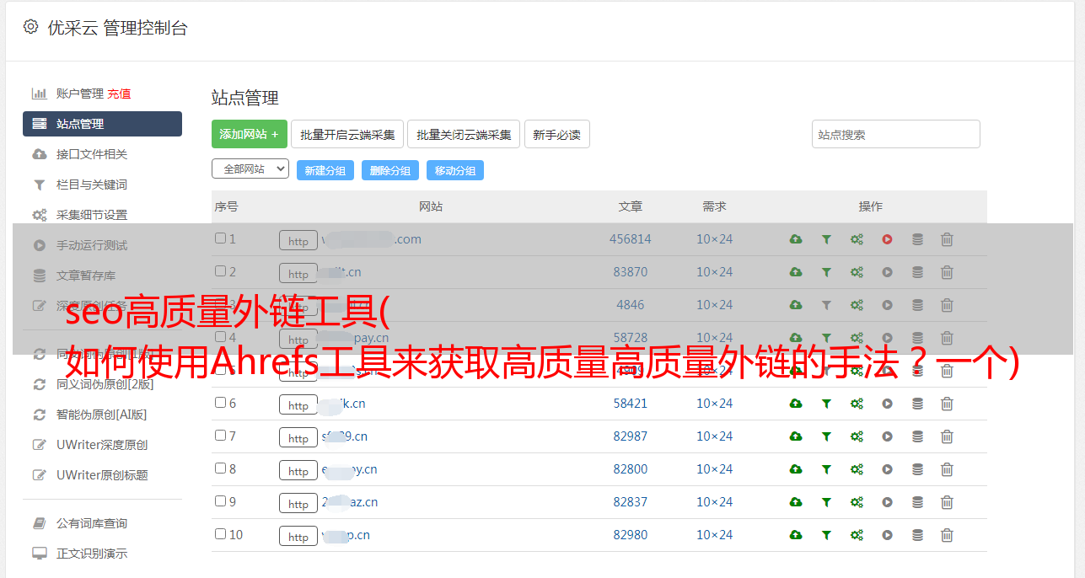Viewport: 1085px width, 578px height.
Task: Open the article count 82987 link
Action: coord(631,436)
